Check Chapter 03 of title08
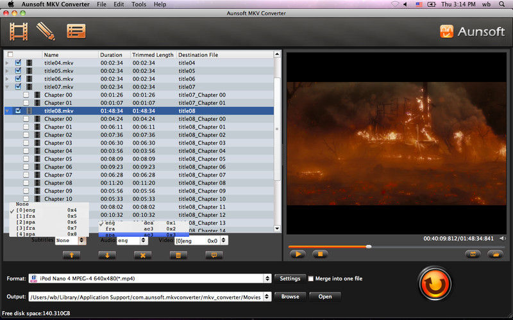 (x=26, y=143)
